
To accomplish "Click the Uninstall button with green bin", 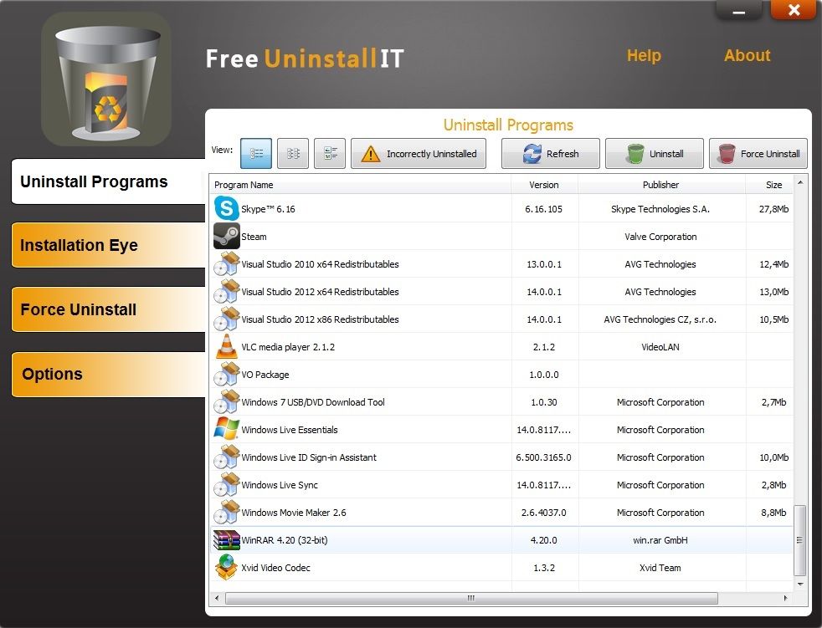I will click(655, 154).
